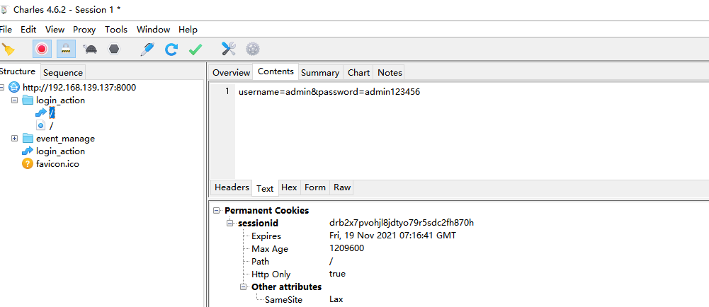Select the Compose pen tool

click(x=147, y=49)
